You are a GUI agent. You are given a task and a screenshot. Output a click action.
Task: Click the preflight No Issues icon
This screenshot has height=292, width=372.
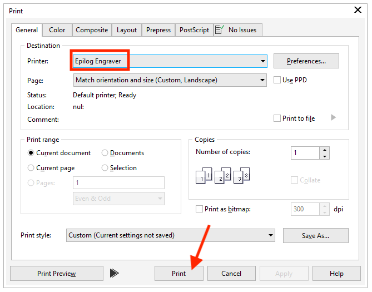(219, 29)
